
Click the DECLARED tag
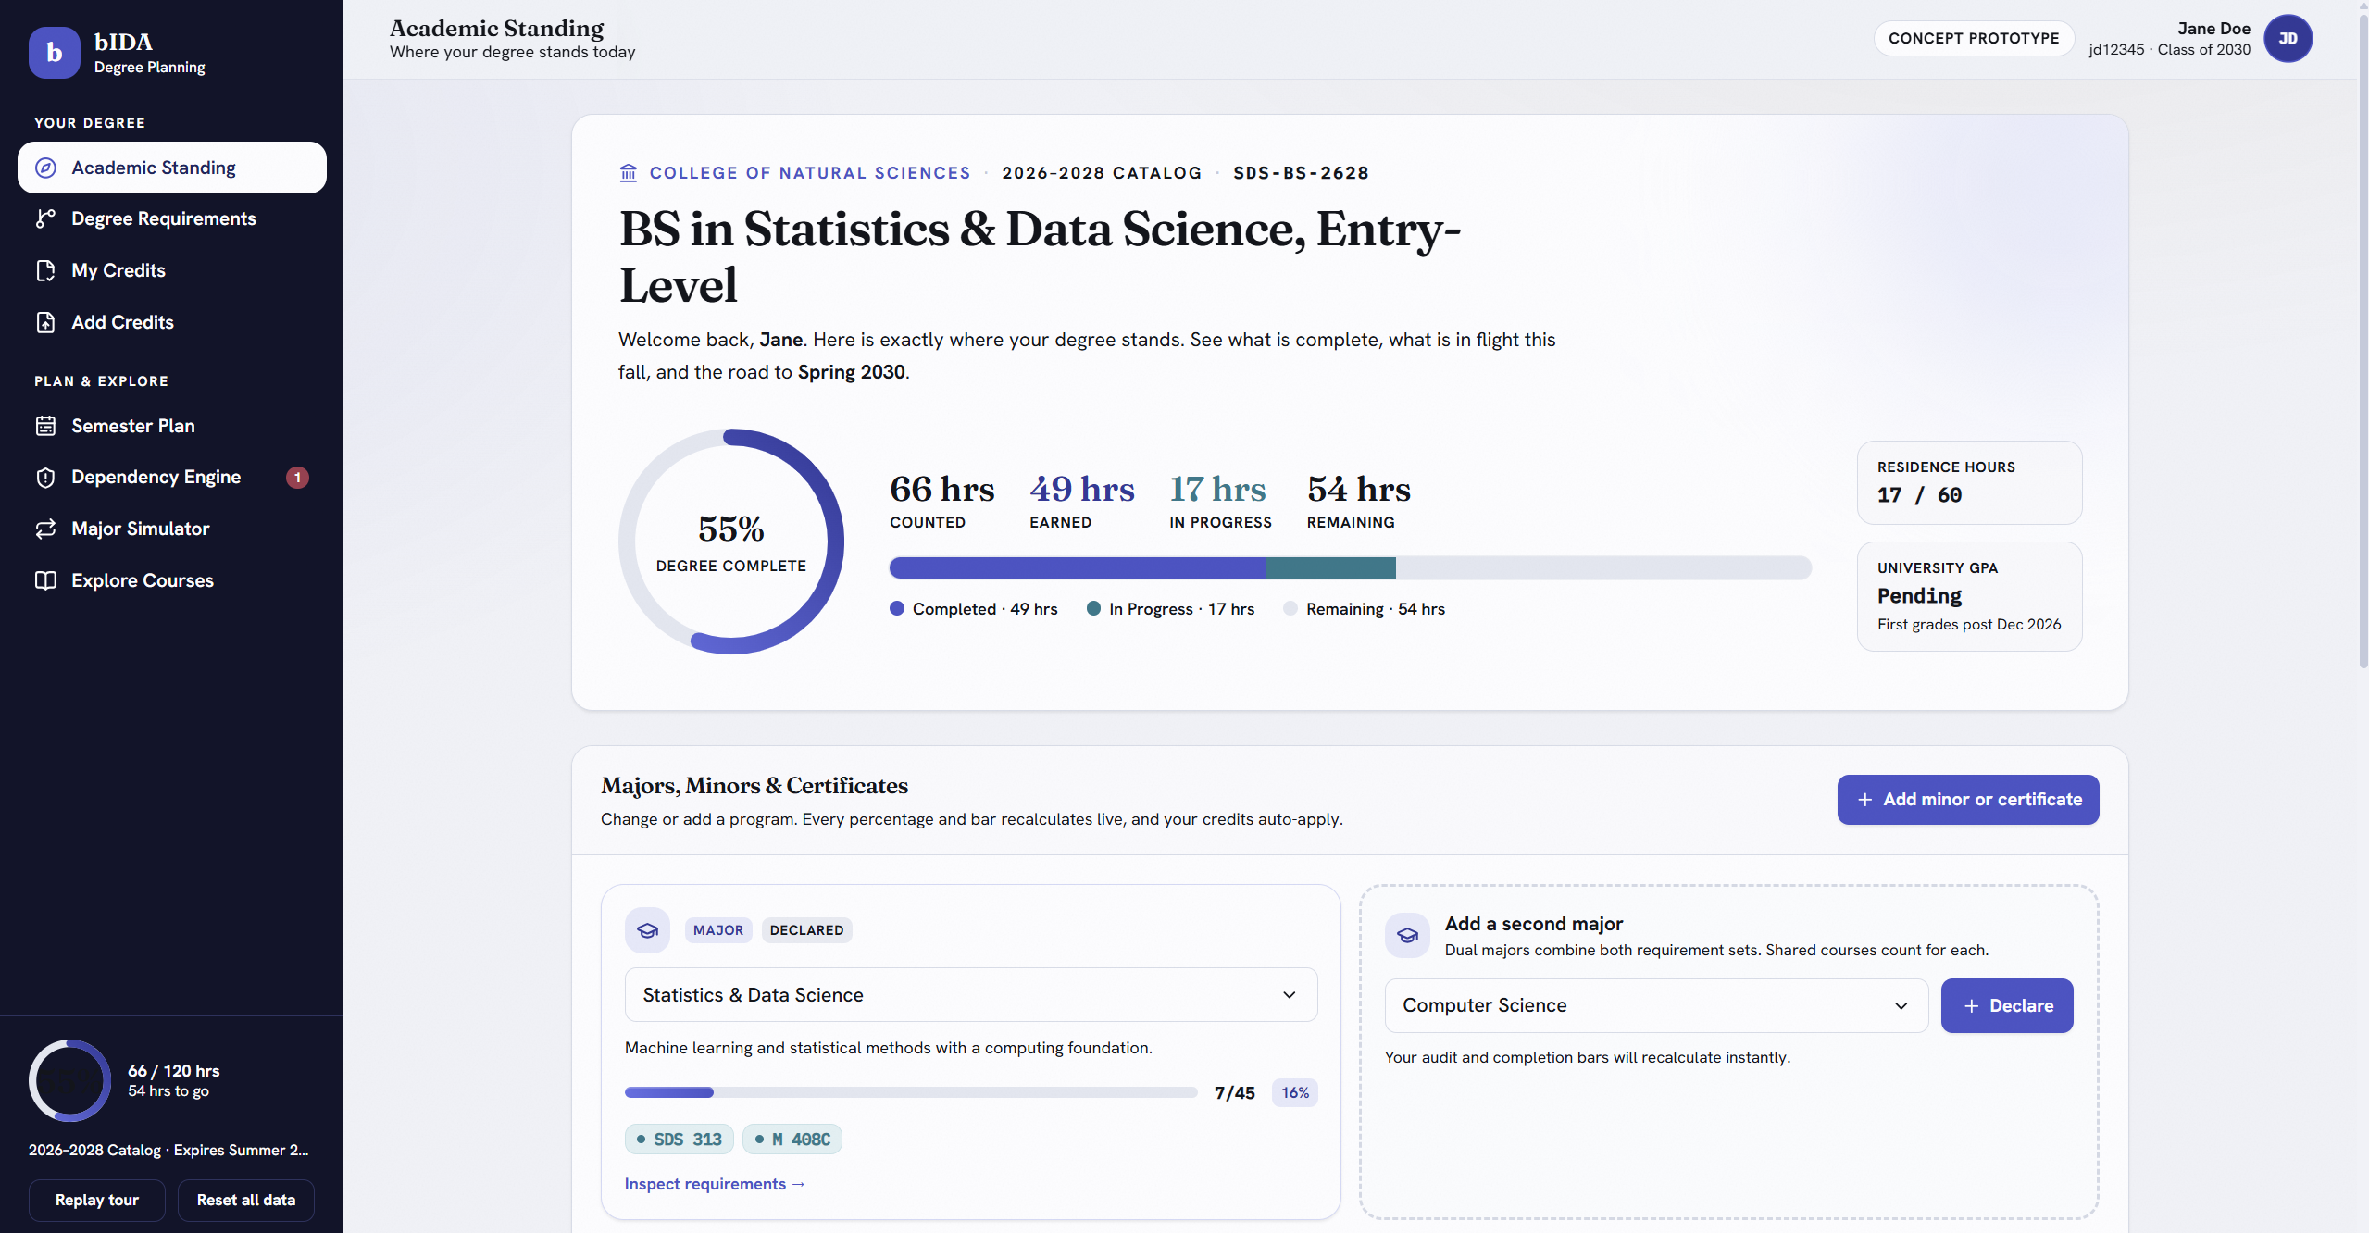pyautogui.click(x=806, y=930)
